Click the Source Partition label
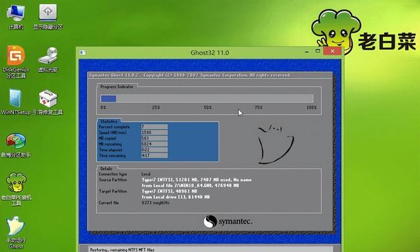Viewport: 420px width, 252px height. (x=113, y=180)
